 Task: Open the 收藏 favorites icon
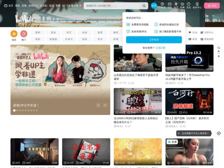pyautogui.click(x=182, y=6)
